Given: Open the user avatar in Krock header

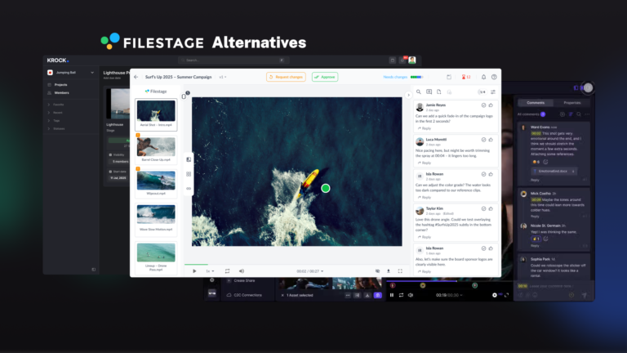Looking at the screenshot, I should [x=411, y=60].
